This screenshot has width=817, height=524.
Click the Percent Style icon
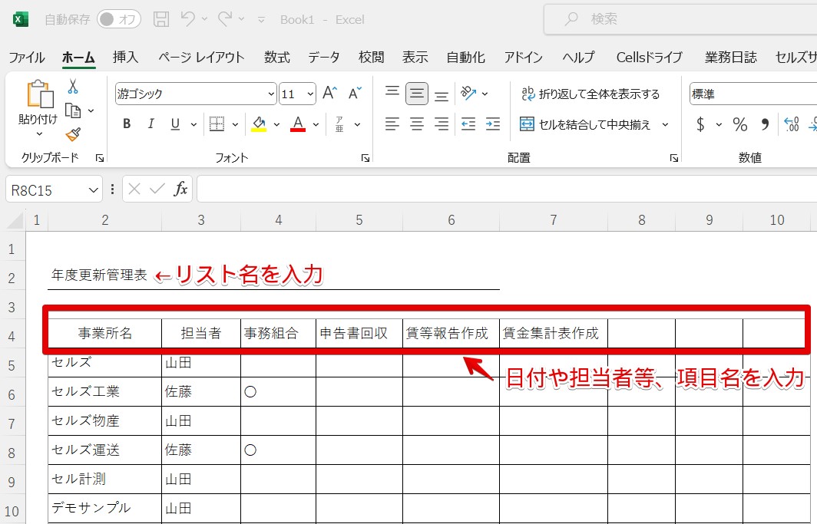(x=740, y=124)
